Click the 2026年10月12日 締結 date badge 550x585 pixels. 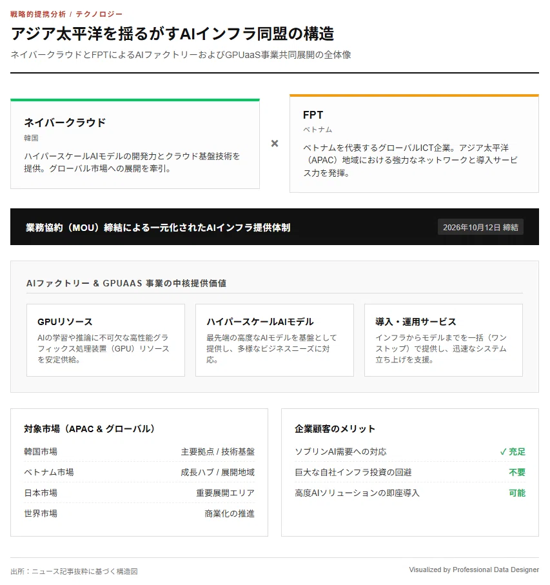[x=480, y=227]
